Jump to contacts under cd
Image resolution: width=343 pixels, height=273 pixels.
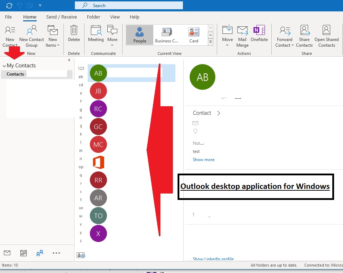click(x=81, y=85)
